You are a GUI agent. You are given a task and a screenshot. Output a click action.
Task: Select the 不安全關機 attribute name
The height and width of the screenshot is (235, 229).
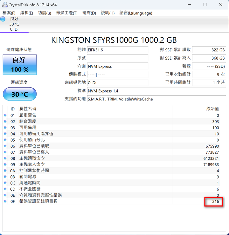[30, 189]
